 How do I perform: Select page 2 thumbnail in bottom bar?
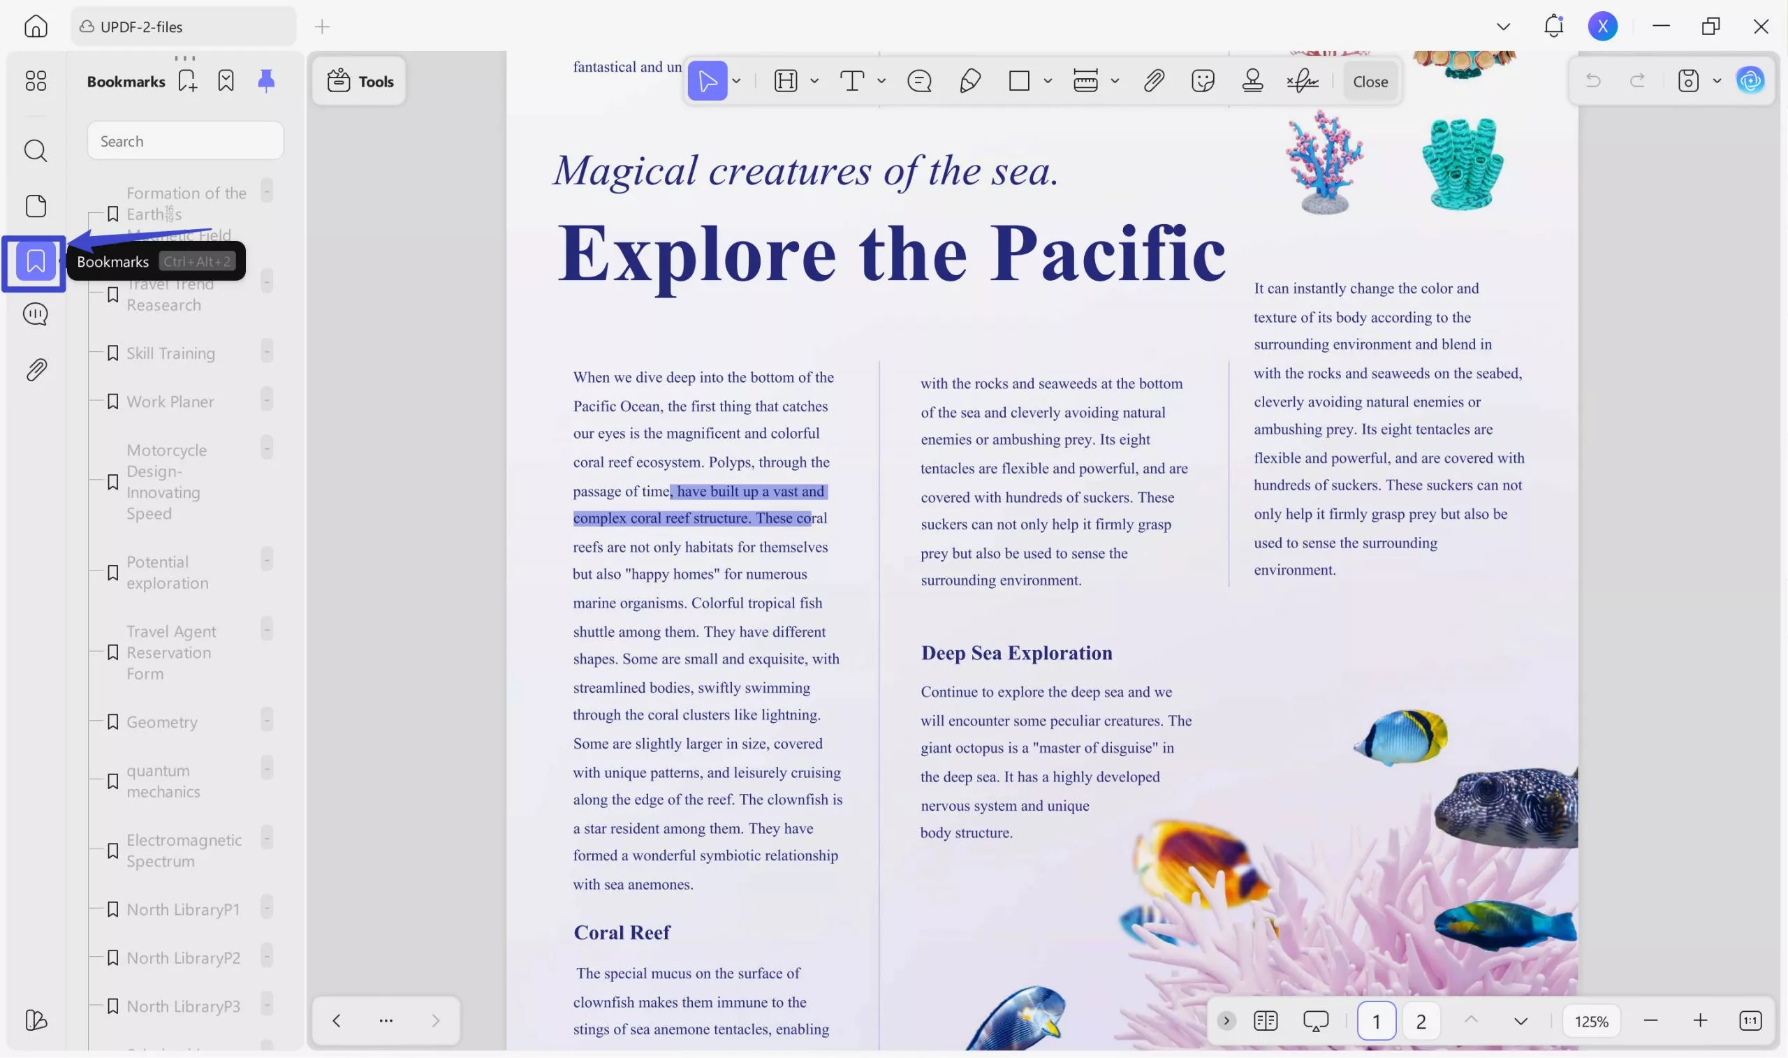pyautogui.click(x=1421, y=1020)
